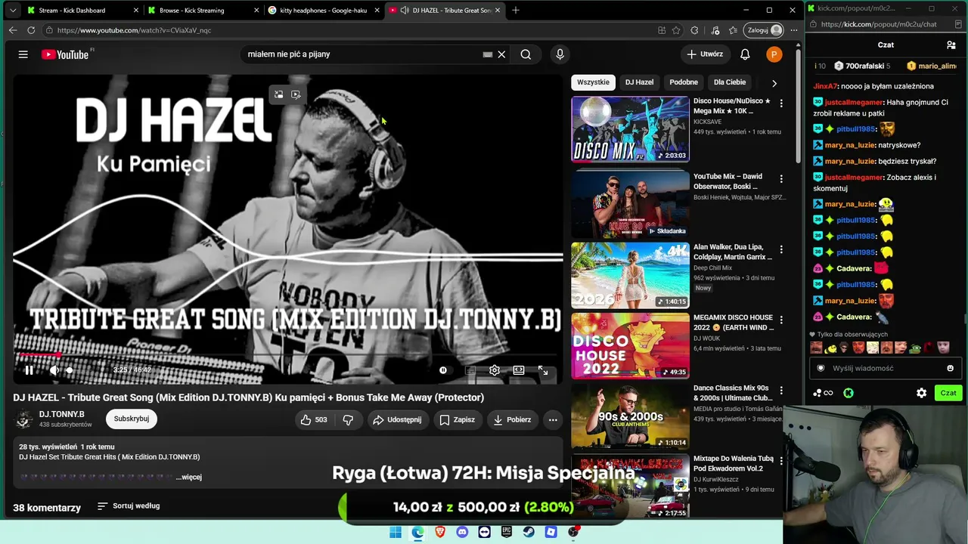Image resolution: width=968 pixels, height=544 pixels.
Task: Sign in with the Zaloguj profile button
Action: tap(764, 30)
